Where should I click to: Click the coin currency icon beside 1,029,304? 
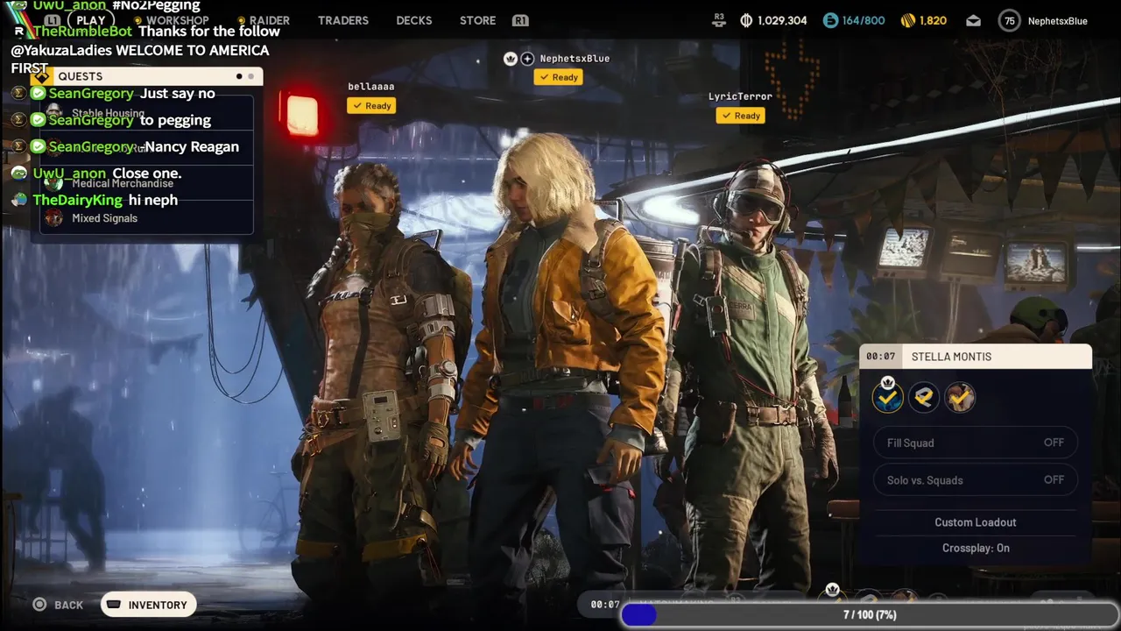[x=746, y=20]
